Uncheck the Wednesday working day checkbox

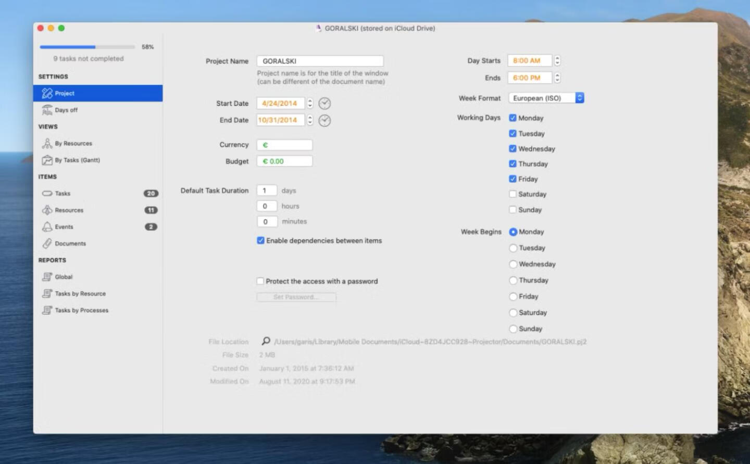512,148
